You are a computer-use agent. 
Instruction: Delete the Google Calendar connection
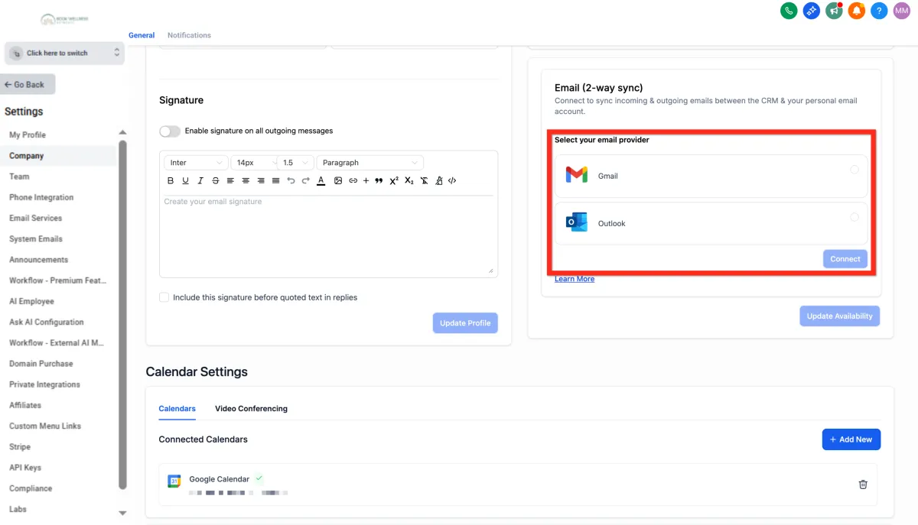[x=863, y=484]
